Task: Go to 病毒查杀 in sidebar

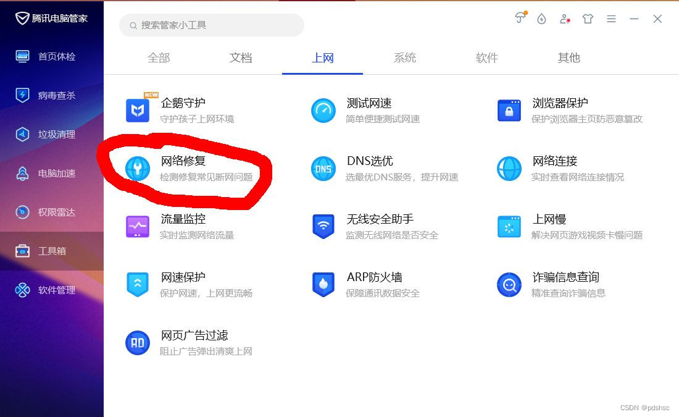Action: pos(52,95)
